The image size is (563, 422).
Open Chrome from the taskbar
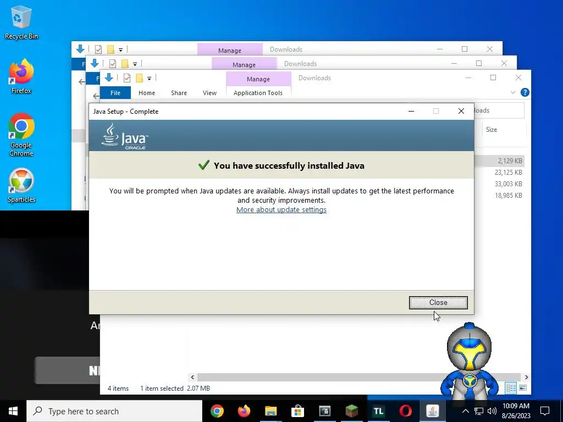(x=217, y=411)
